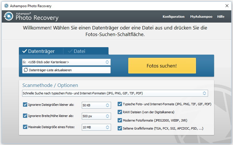Open the Hilfe menu
This screenshot has height=145, width=233.
[221, 17]
